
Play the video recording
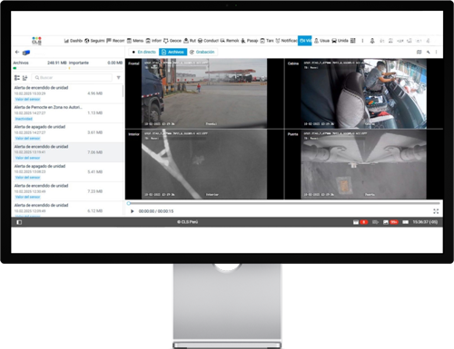132,211
